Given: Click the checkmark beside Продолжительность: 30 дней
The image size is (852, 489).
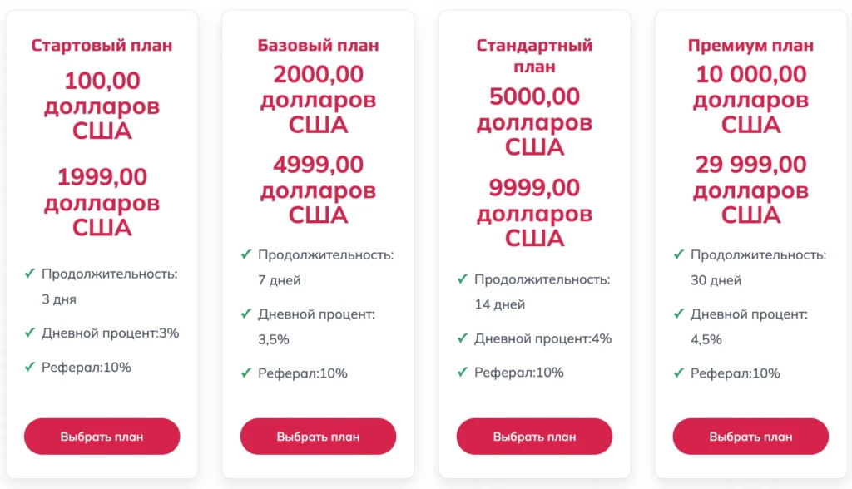Looking at the screenshot, I should tap(679, 254).
